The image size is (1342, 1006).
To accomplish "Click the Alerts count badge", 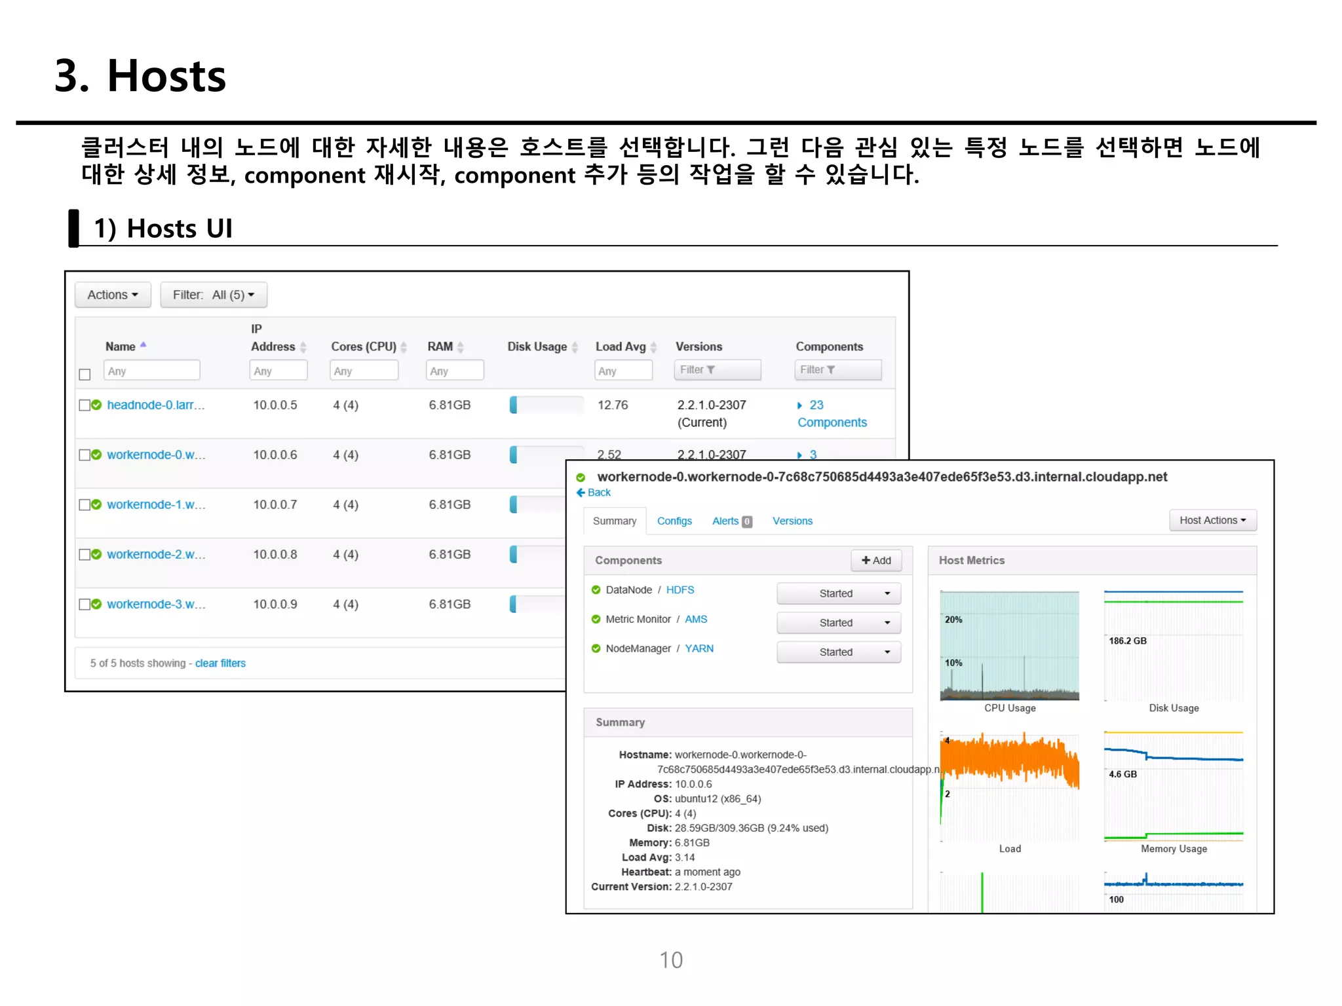I will [x=746, y=522].
